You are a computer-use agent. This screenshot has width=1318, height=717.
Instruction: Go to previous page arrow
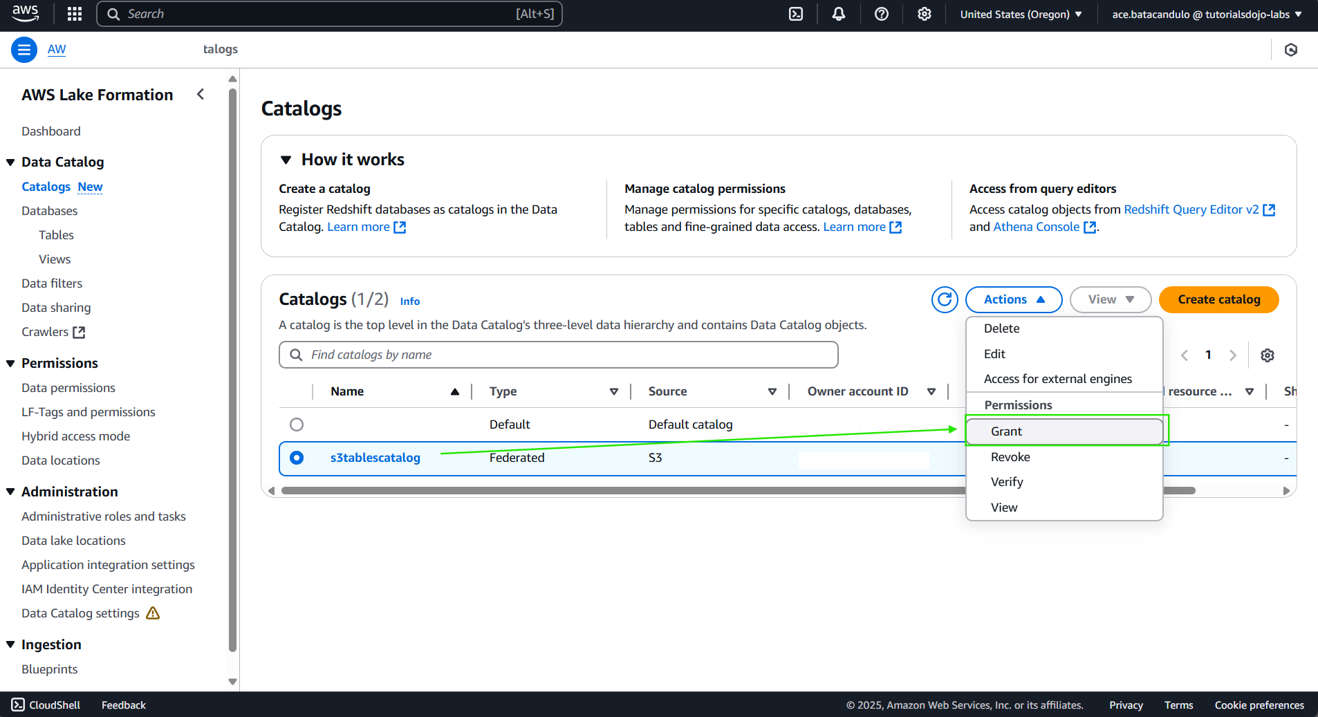tap(1185, 355)
